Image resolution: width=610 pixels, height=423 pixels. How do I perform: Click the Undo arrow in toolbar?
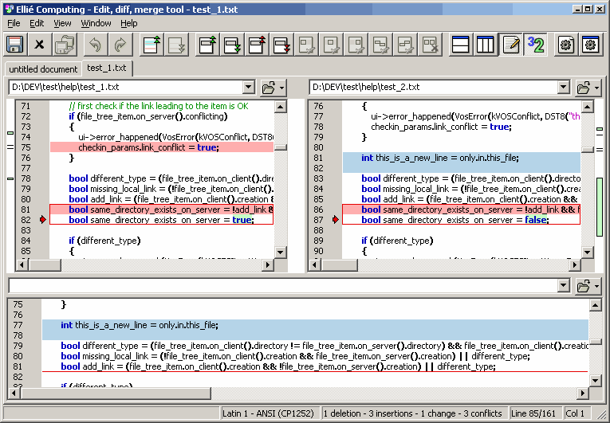click(x=95, y=45)
